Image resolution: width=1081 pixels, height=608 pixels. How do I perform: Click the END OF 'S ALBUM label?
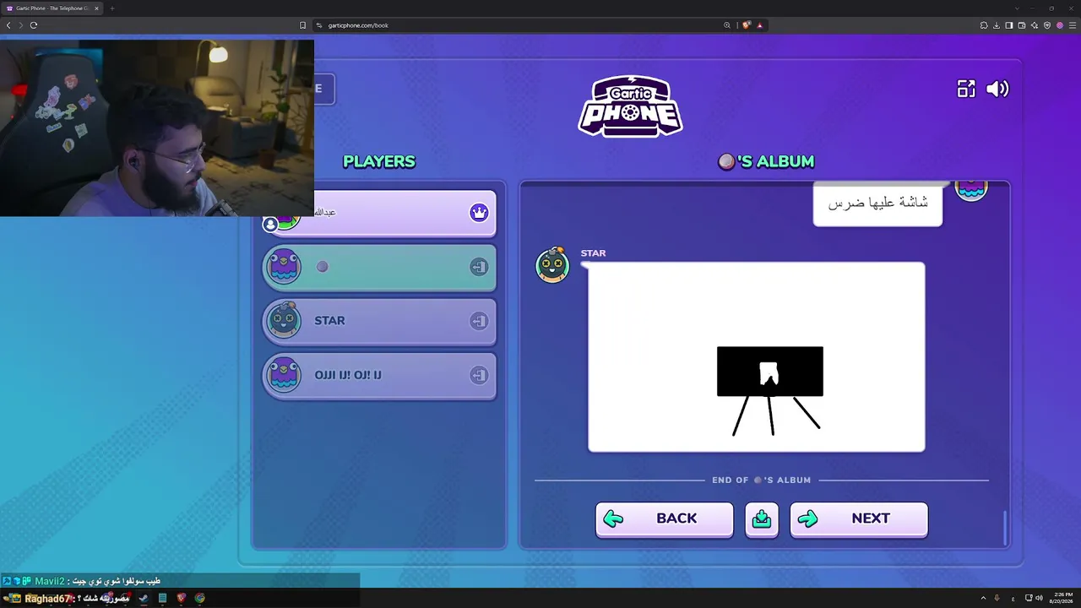point(761,480)
